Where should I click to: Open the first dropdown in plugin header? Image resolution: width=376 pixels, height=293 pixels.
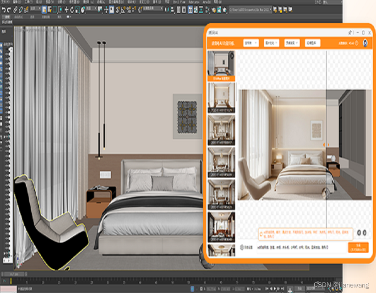point(251,43)
